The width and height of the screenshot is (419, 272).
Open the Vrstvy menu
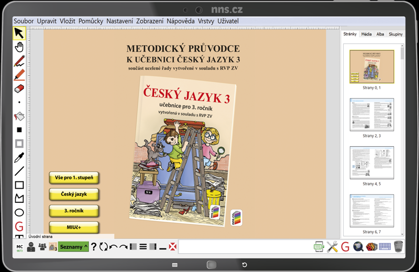coord(206,21)
